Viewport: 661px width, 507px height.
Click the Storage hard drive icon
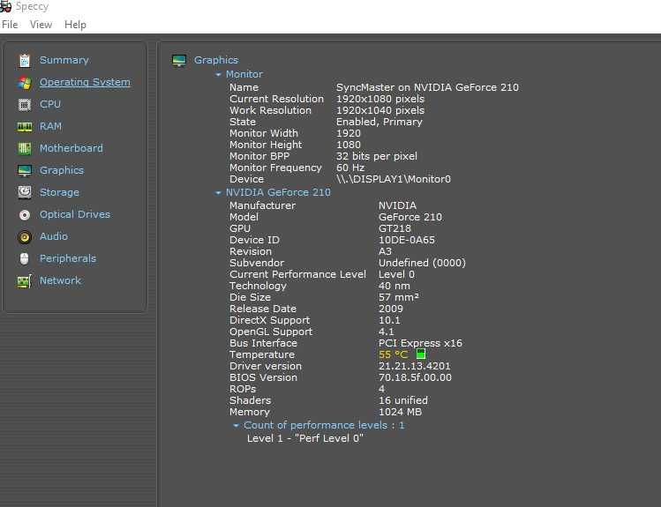click(x=25, y=192)
